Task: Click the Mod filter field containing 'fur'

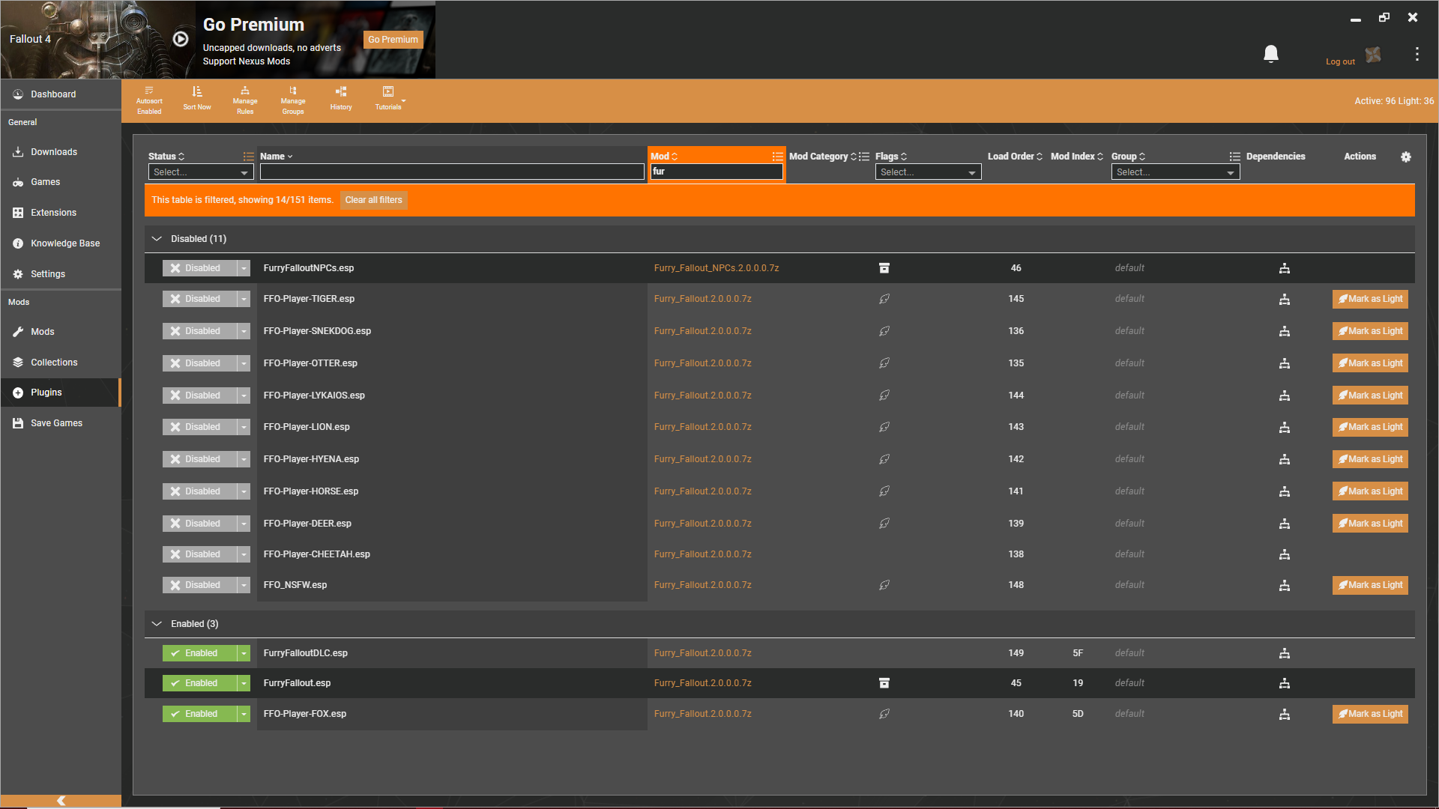Action: tap(717, 172)
